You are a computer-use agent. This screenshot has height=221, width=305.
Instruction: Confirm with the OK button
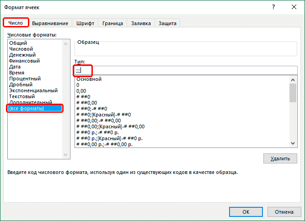(246, 212)
